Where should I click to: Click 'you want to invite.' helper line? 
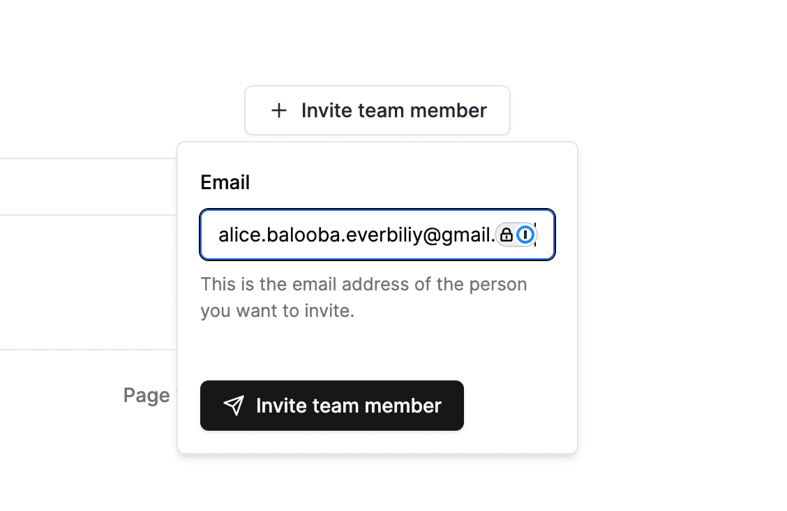pos(278,311)
